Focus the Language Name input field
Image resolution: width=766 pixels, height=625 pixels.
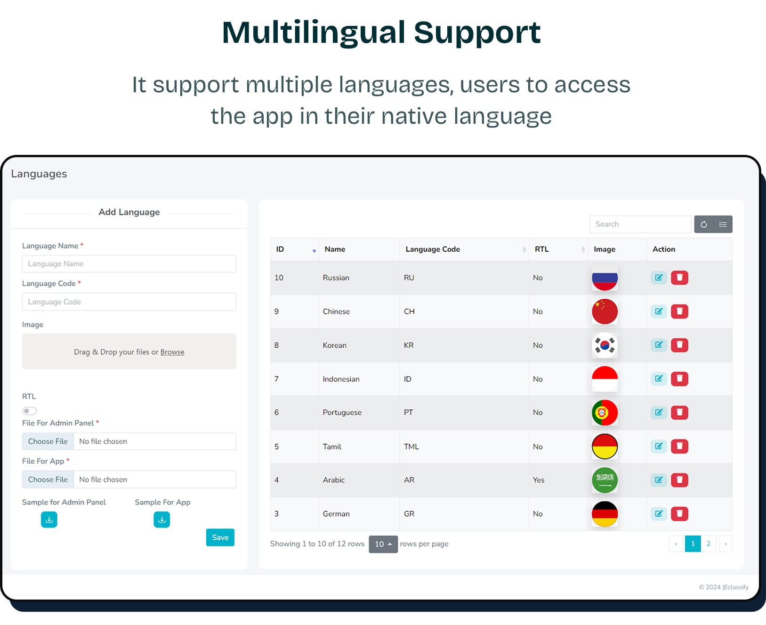(129, 264)
